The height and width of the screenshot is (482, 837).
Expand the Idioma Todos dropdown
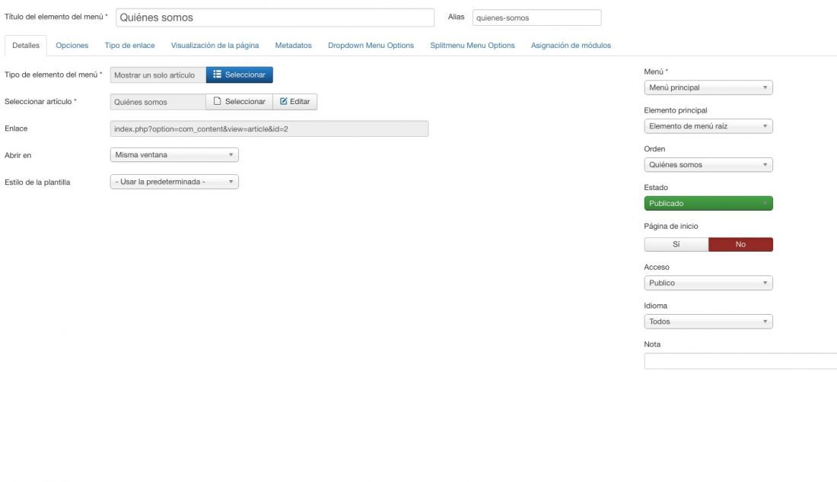[x=708, y=322]
